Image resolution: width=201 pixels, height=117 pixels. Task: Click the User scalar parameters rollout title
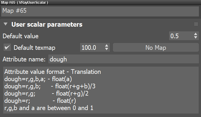coord(47,25)
